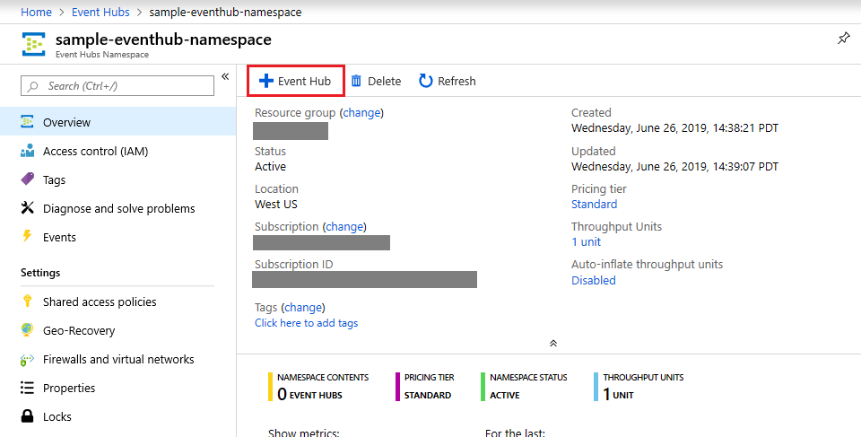Change the Resource group link
861x437 pixels.
[361, 113]
